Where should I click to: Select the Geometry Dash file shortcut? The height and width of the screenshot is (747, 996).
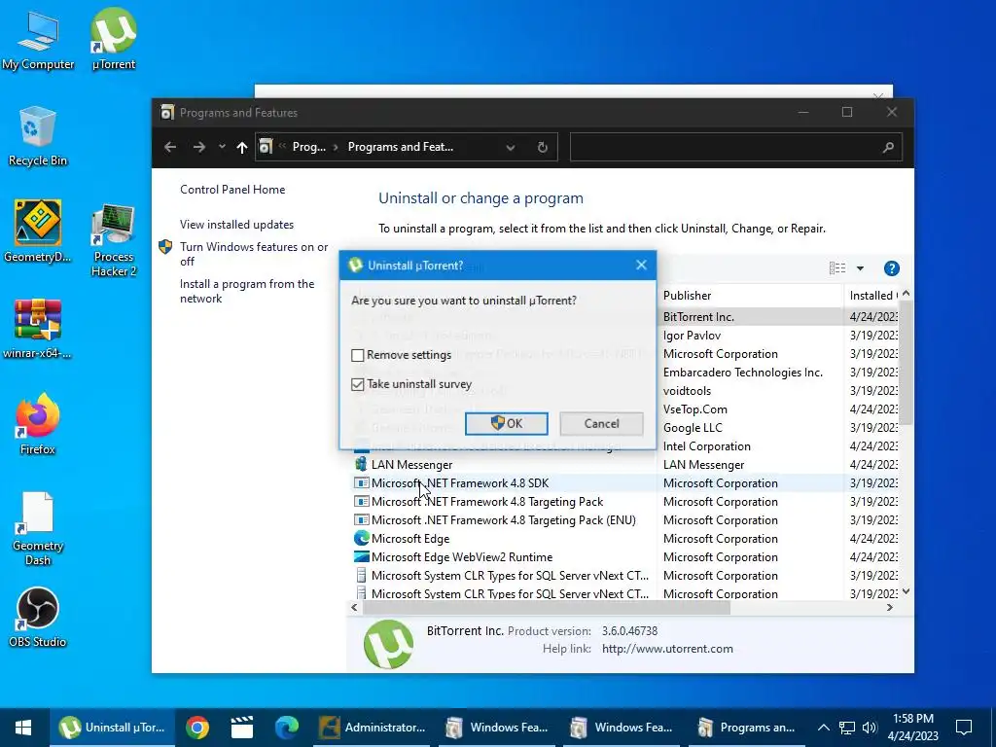pos(38,528)
